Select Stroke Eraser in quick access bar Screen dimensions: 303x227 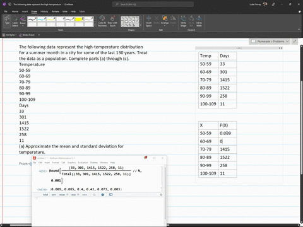coord(27,35)
